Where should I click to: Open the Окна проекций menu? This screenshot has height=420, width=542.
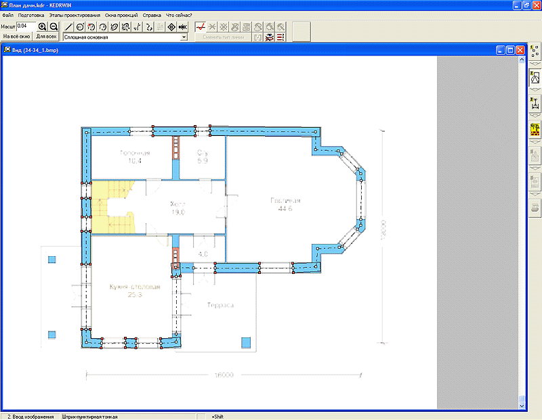click(x=121, y=15)
